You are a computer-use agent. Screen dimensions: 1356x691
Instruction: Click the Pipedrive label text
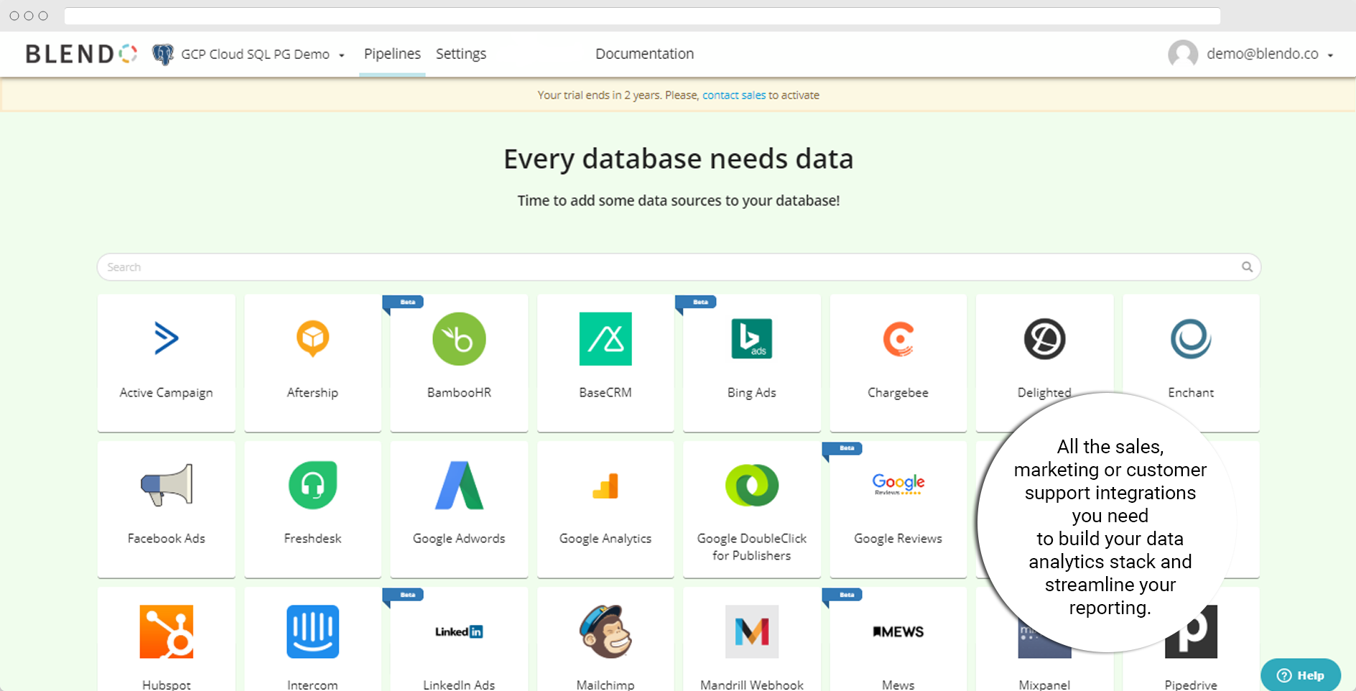[1191, 685]
